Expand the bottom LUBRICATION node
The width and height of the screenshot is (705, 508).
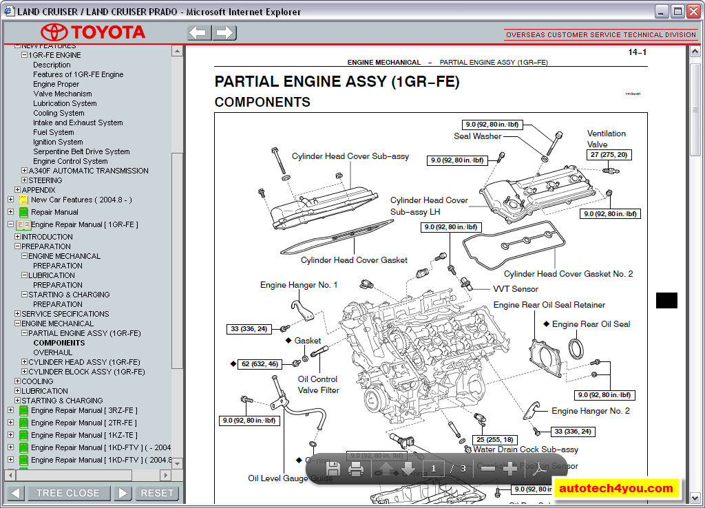[17, 391]
